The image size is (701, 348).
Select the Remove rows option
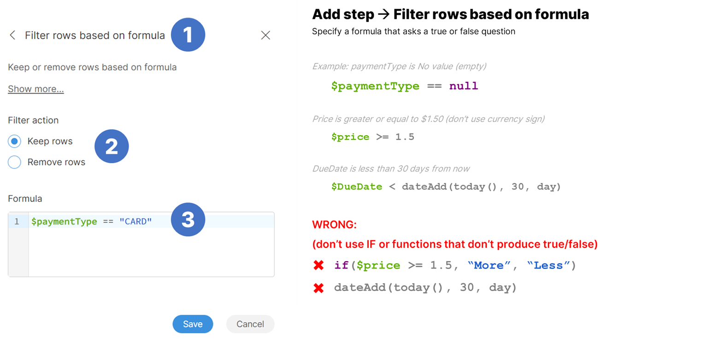click(x=14, y=162)
